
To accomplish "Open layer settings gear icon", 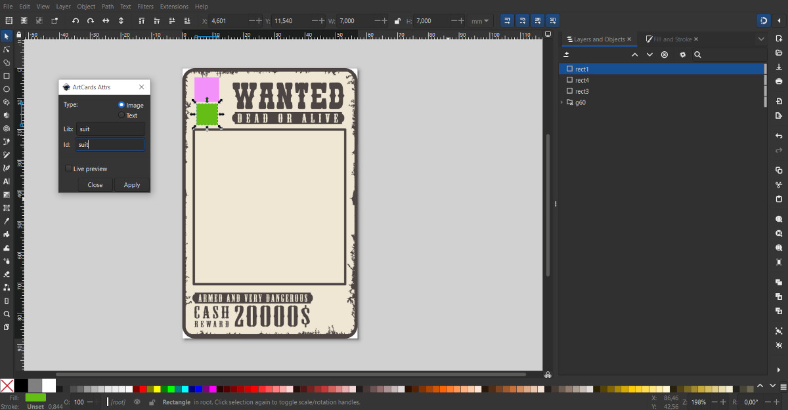I will [x=682, y=55].
